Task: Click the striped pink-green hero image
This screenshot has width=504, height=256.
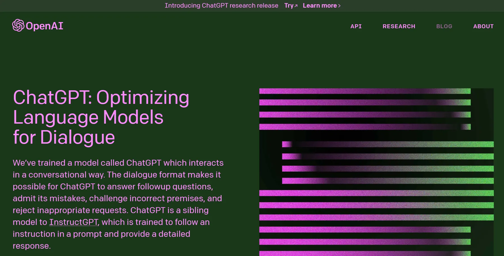Action: (x=376, y=172)
